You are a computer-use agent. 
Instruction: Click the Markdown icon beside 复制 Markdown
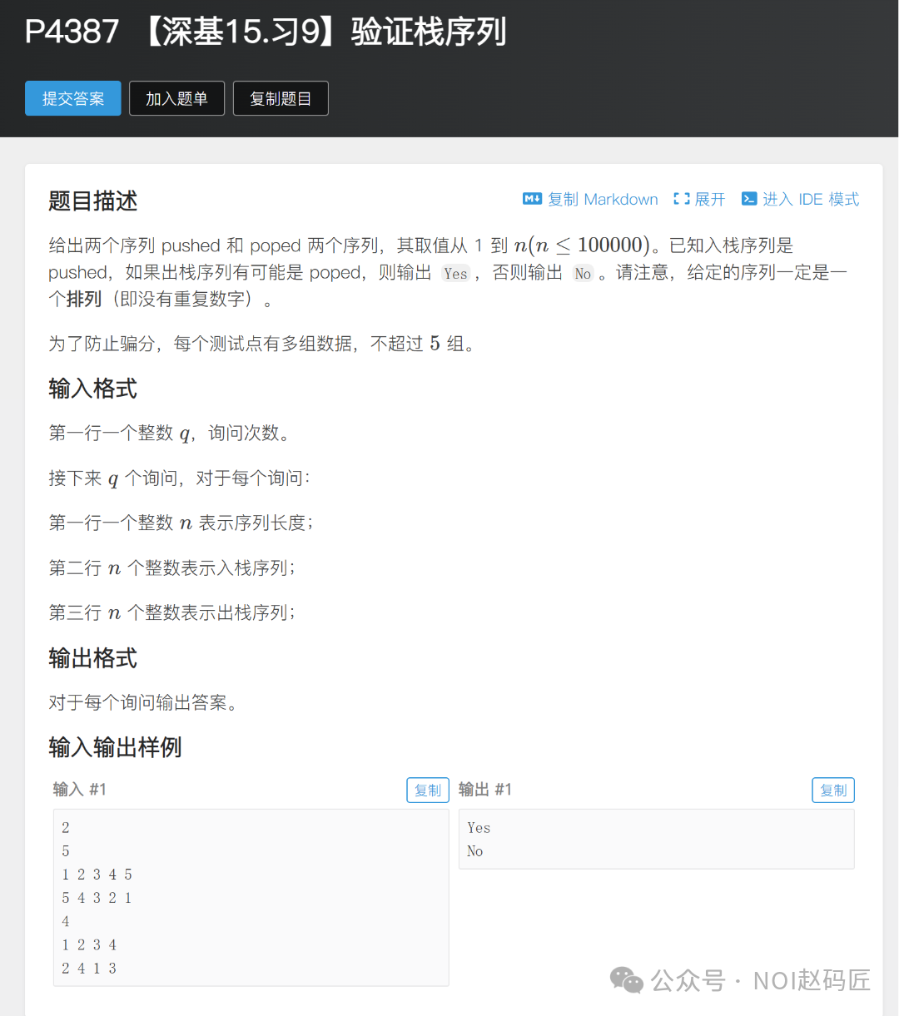(x=532, y=199)
